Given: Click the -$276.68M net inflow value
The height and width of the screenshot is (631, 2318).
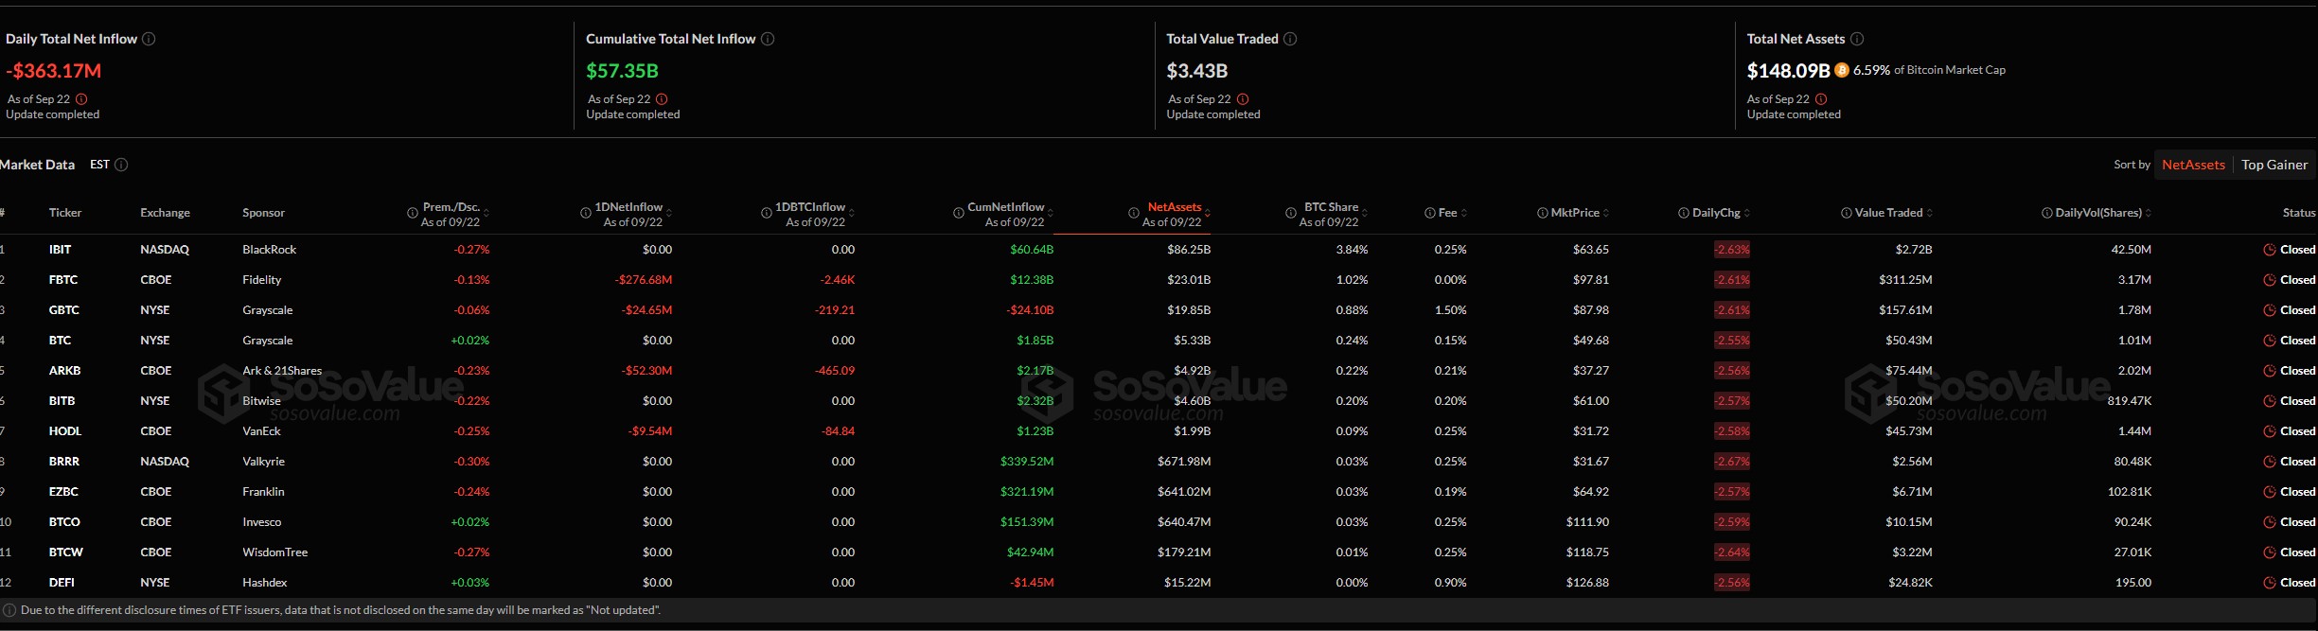Looking at the screenshot, I should coord(644,280).
